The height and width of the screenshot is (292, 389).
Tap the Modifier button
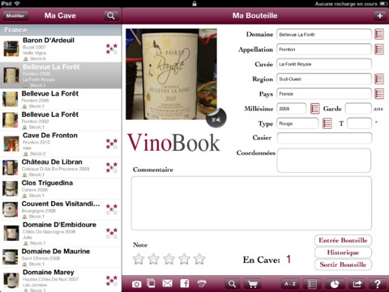[x=15, y=15]
